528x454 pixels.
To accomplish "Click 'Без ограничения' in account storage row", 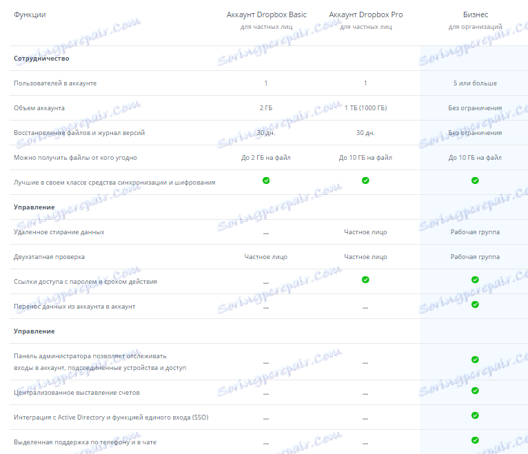I will pos(475,108).
